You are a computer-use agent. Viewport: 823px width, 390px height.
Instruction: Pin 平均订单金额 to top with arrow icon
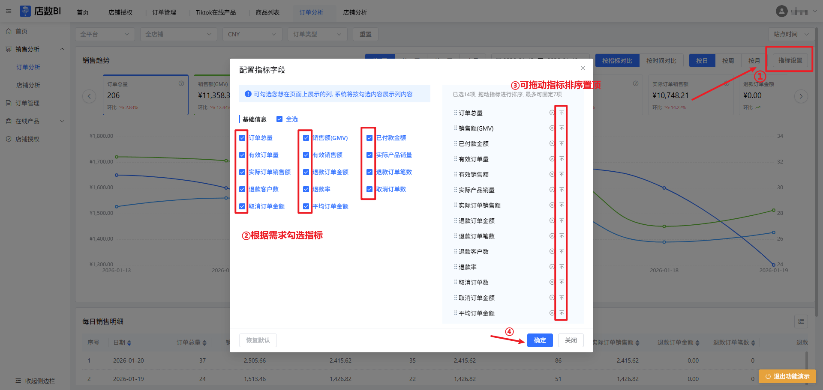tap(561, 313)
